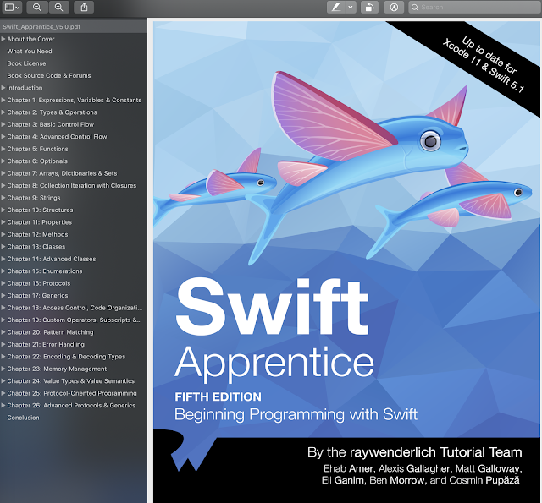The image size is (542, 503).
Task: Open Chapter 17: Generics
Action: [37, 295]
